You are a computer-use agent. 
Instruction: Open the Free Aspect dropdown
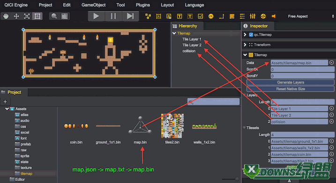(310, 16)
